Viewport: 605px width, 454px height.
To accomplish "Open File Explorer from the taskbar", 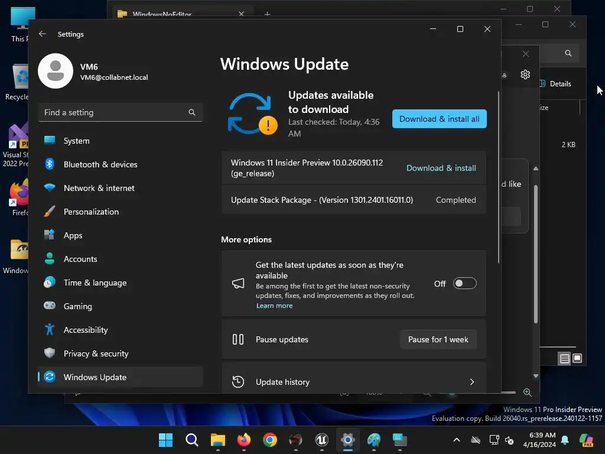I will click(x=217, y=440).
